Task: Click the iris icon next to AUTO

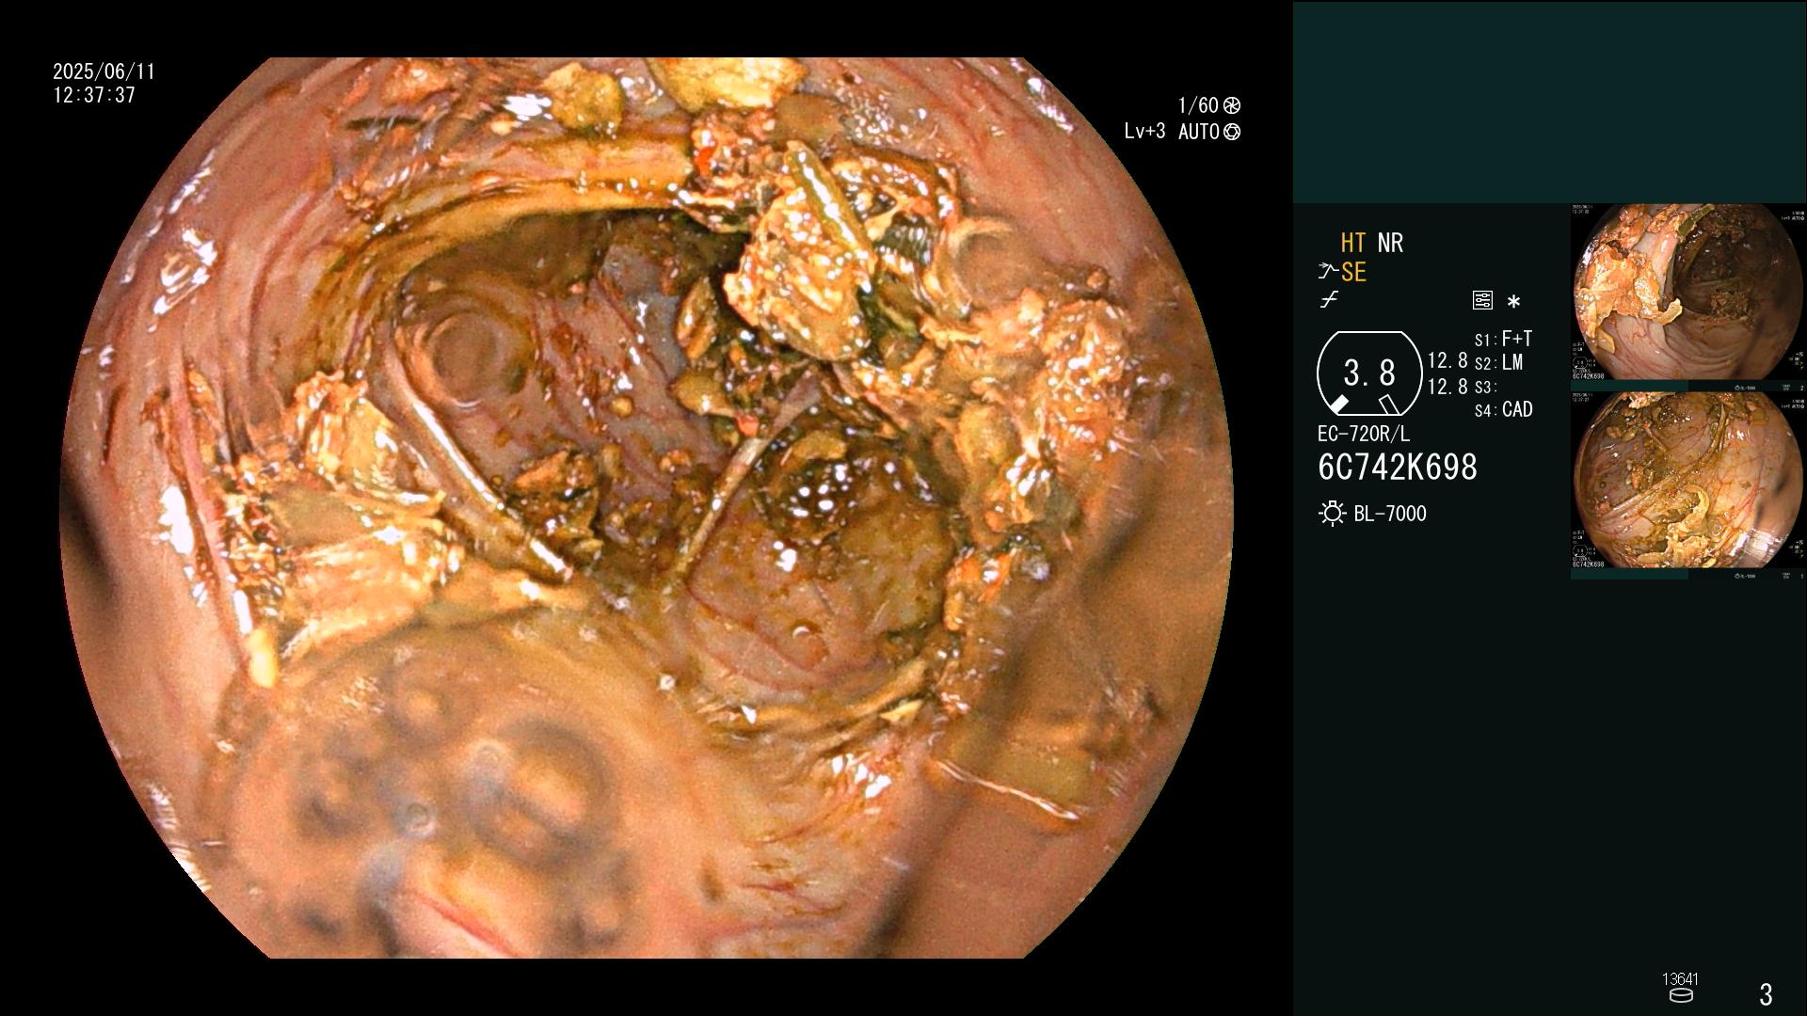Action: click(x=1231, y=132)
